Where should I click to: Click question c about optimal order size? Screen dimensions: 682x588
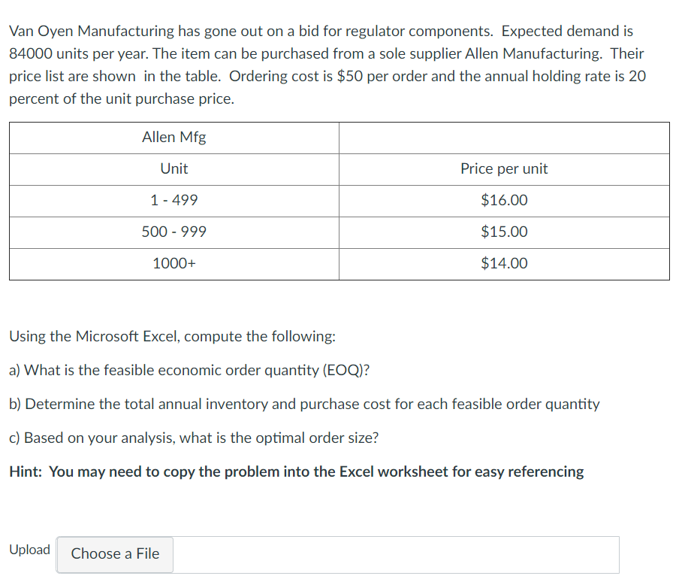click(x=192, y=438)
